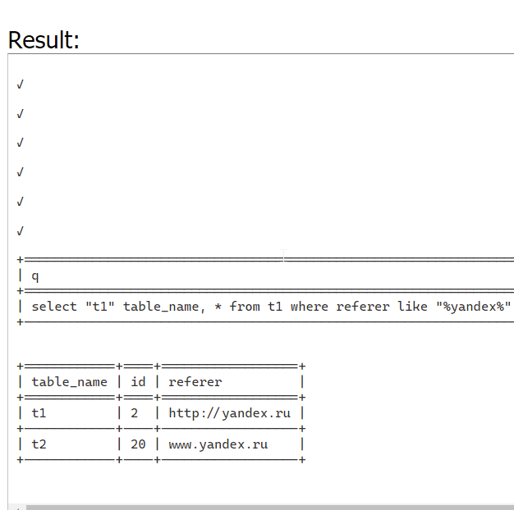
Task: Click the referer column header
Action: [x=195, y=382]
